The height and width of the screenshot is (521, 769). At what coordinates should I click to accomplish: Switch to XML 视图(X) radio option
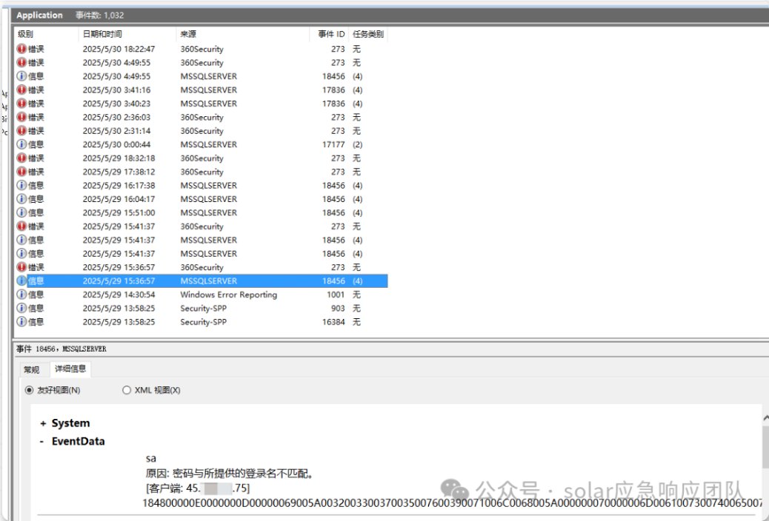(x=127, y=390)
